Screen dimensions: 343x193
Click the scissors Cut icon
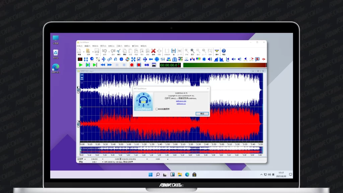[119, 51]
